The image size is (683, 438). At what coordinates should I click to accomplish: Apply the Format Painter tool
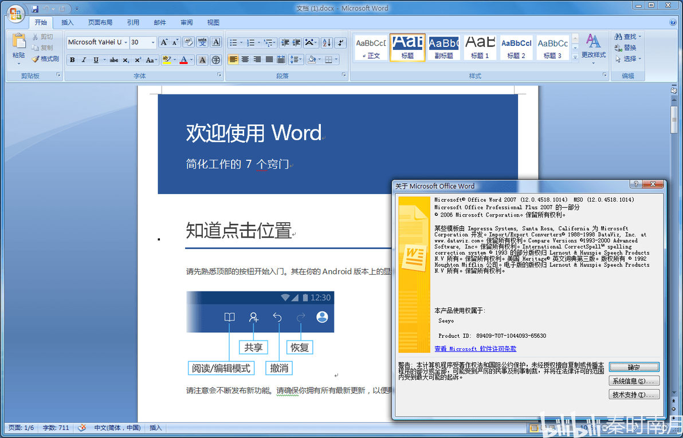pos(45,59)
